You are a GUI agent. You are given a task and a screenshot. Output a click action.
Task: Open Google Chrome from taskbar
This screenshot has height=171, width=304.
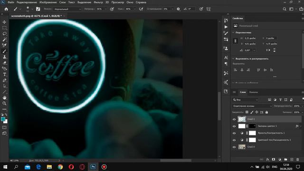coord(60,167)
